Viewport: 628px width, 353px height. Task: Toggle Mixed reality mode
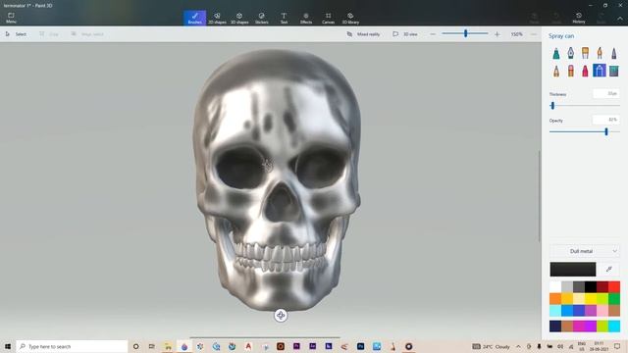(x=363, y=34)
